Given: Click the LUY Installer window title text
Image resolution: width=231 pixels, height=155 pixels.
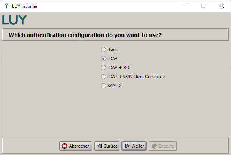Looking at the screenshot, I should (x=25, y=6).
